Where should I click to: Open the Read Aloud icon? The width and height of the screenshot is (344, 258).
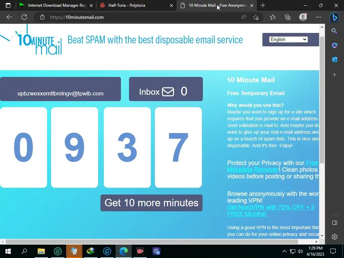pyautogui.click(x=244, y=17)
